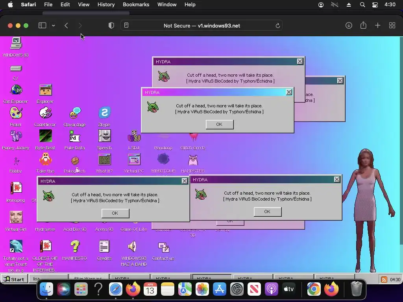The height and width of the screenshot is (302, 403).
Task: Click the Virtual Girl 3D figure
Action: click(x=368, y=210)
